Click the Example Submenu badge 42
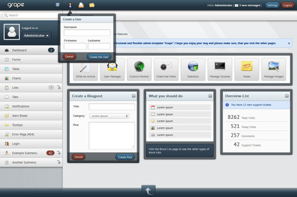The image size is (297, 197). click(50, 153)
